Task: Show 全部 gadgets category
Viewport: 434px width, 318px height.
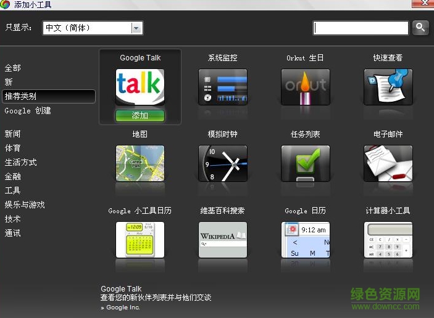Action: tap(12, 68)
